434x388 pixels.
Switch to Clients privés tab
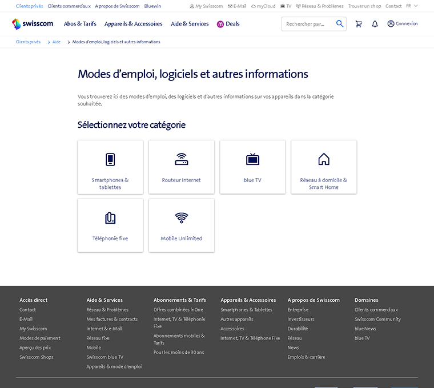29,6
